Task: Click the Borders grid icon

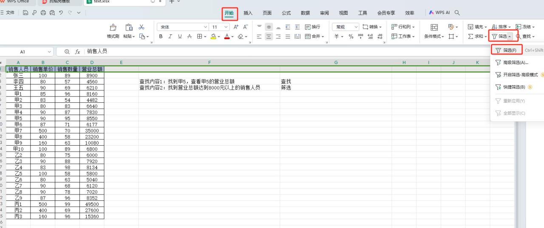Action: click(199, 37)
